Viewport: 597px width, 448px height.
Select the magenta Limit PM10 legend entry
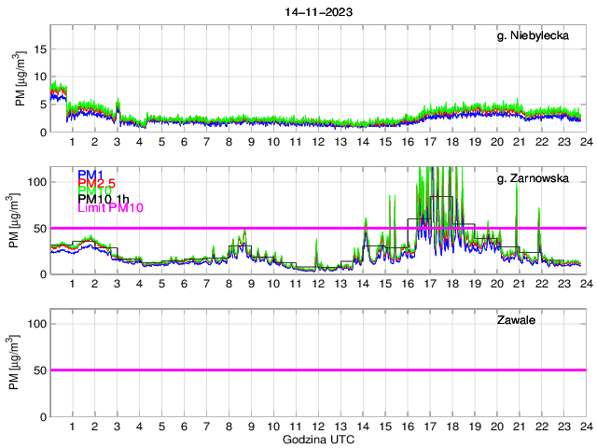point(110,209)
